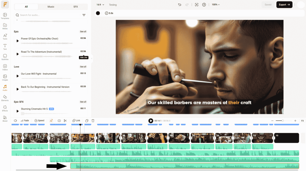Open AI Tools in sidebar
The image size is (306, 171).
click(x=5, y=37)
